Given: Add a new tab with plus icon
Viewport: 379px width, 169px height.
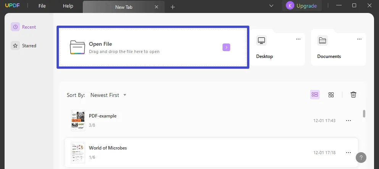Looking at the screenshot, I should [173, 7].
